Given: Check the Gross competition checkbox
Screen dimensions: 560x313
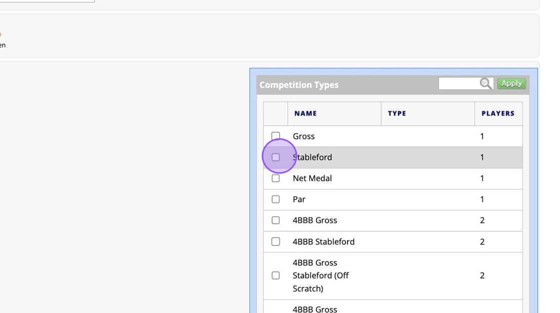Looking at the screenshot, I should pos(275,136).
